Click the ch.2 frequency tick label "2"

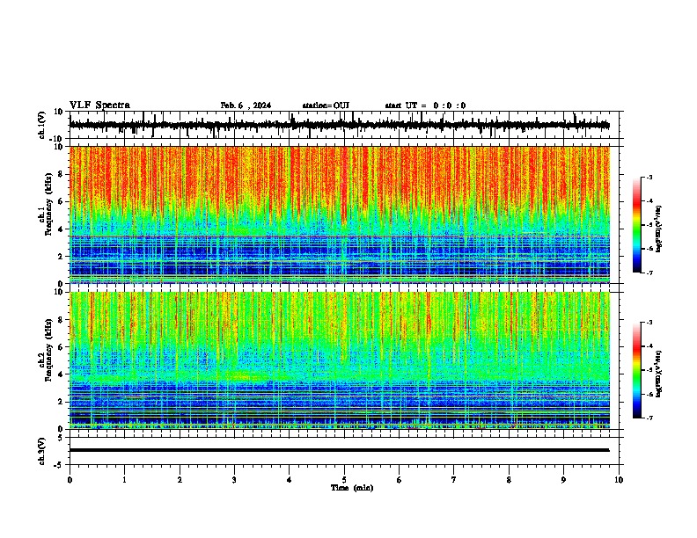point(61,402)
